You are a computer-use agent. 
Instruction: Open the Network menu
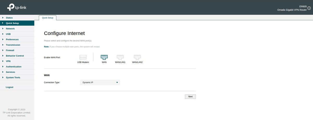tap(17, 29)
